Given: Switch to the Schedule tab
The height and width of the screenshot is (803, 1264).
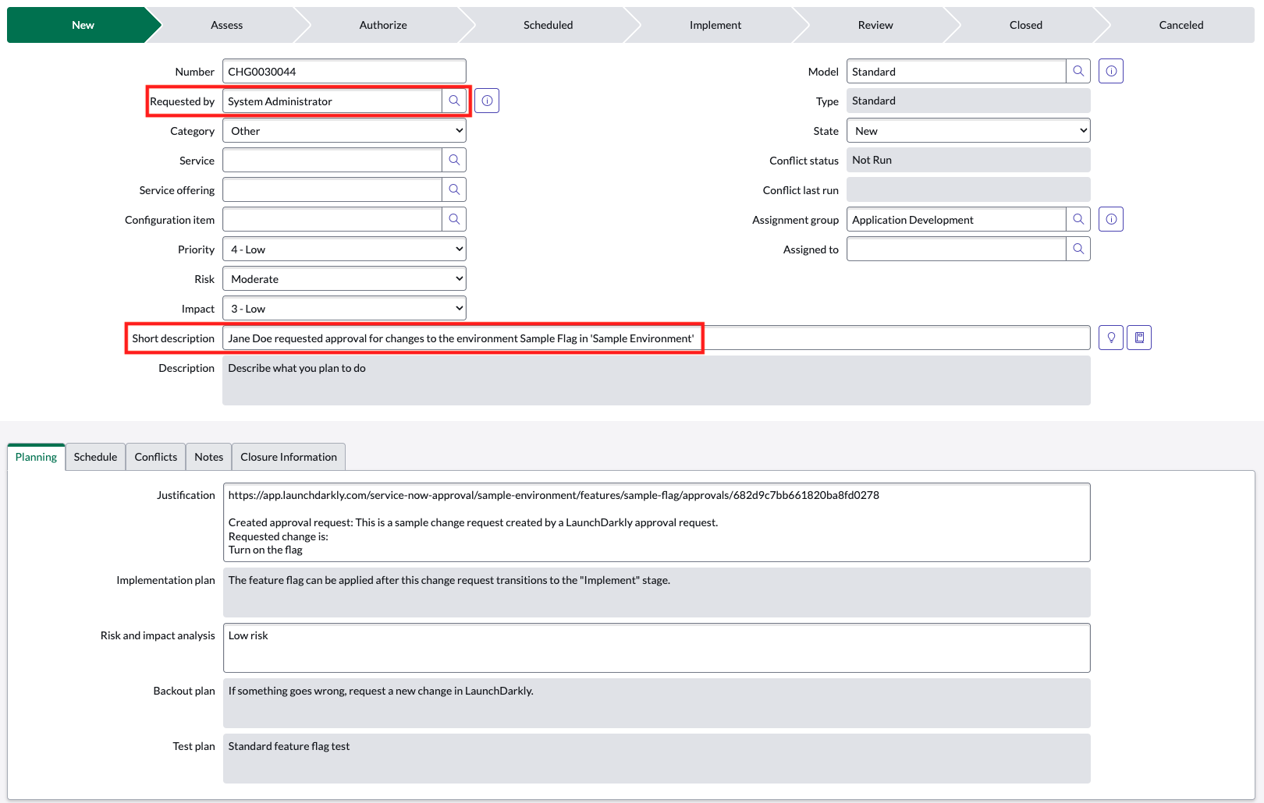Looking at the screenshot, I should [x=94, y=456].
